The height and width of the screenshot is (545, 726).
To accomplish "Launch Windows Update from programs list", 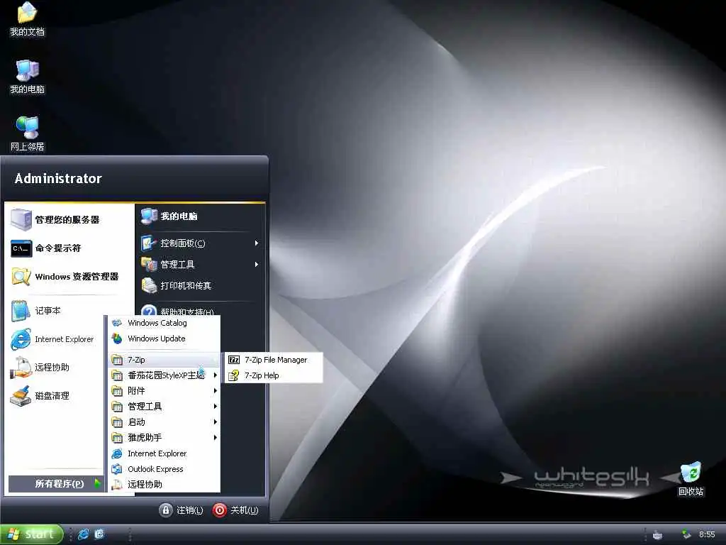I will pos(164,338).
